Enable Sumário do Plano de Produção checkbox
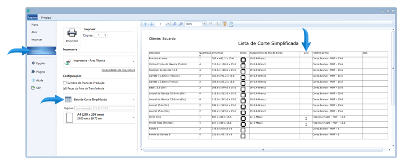The height and width of the screenshot is (160, 399). [65, 83]
